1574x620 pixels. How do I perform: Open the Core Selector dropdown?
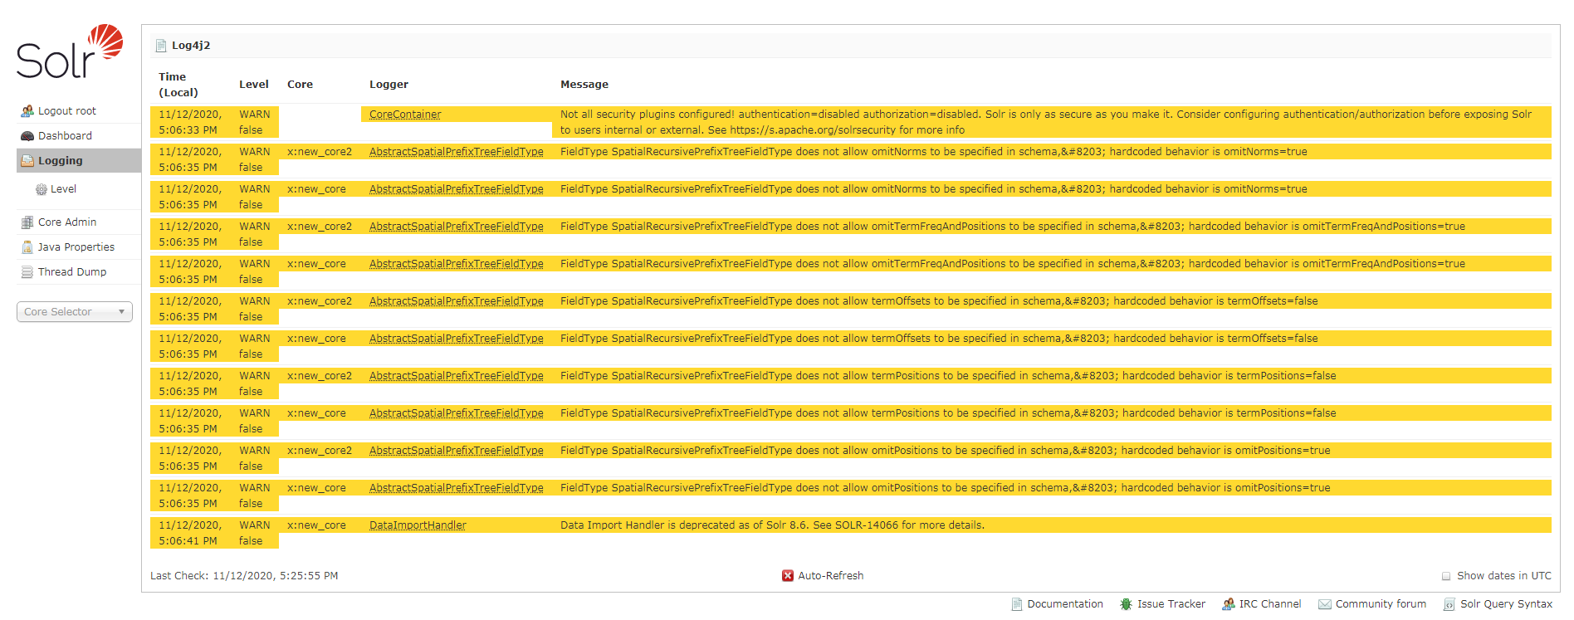coord(75,312)
